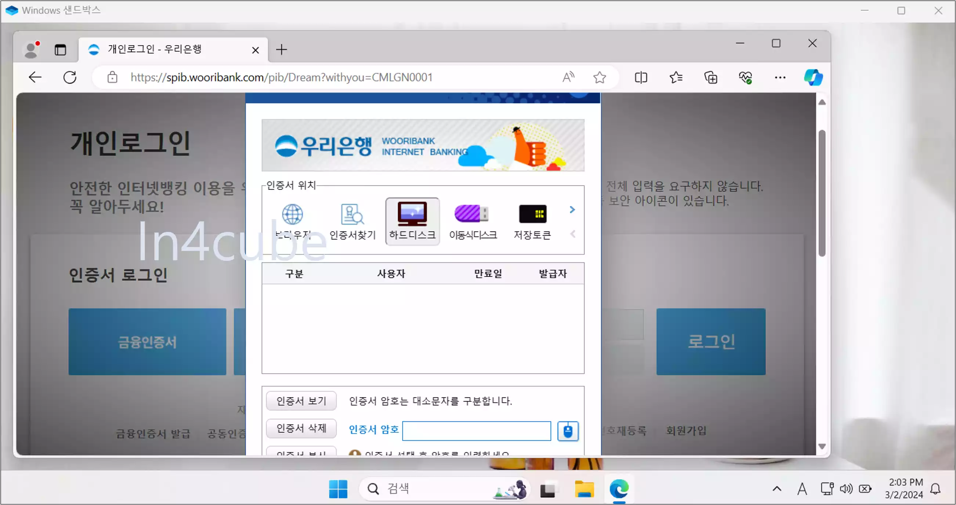
Task: Expand more certificate locations with right arrow
Action: click(572, 210)
